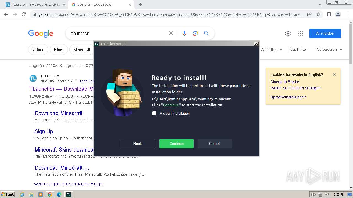Cancel the TLauncher installation
Screen dimensions: 353x198
click(215, 144)
